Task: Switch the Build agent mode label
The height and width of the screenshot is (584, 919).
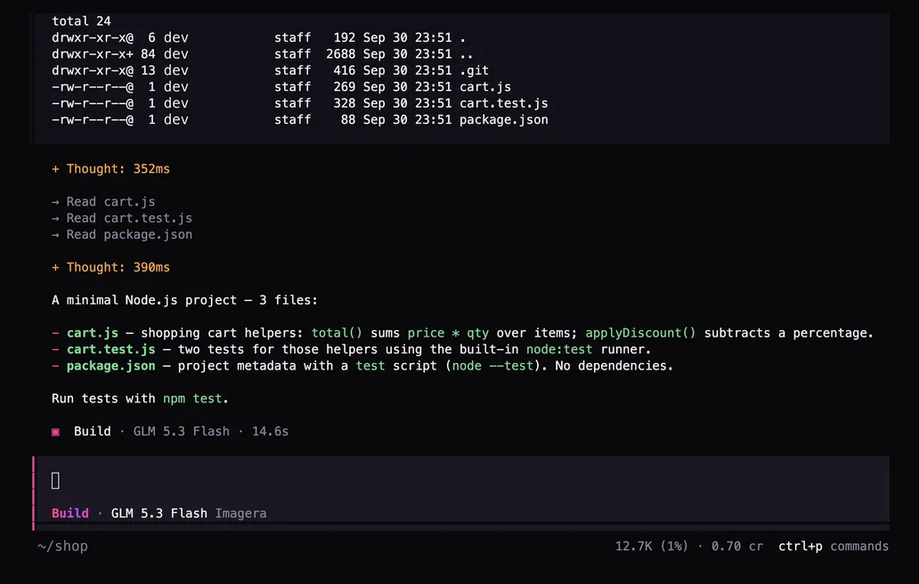Action: tap(70, 513)
